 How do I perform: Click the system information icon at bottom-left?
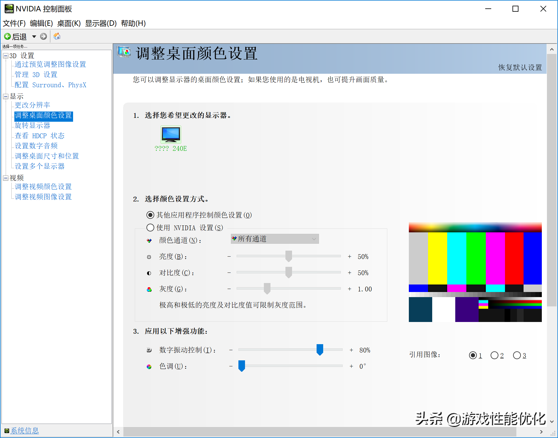pyautogui.click(x=7, y=431)
